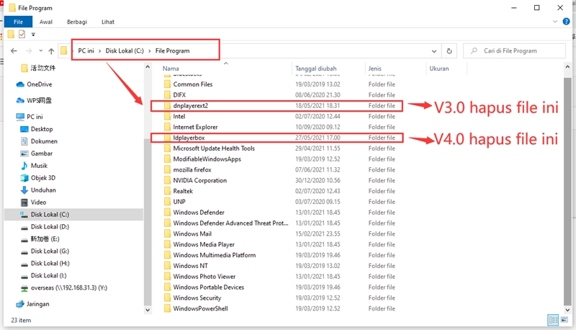Select the Common Files folder
The image size is (576, 330).
(193, 84)
